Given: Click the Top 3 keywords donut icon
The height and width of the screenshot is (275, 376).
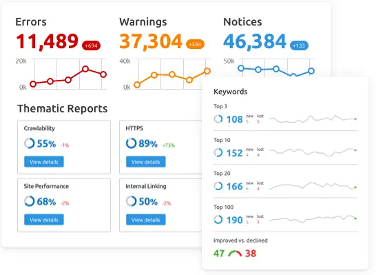Looking at the screenshot, I should coord(218,119).
